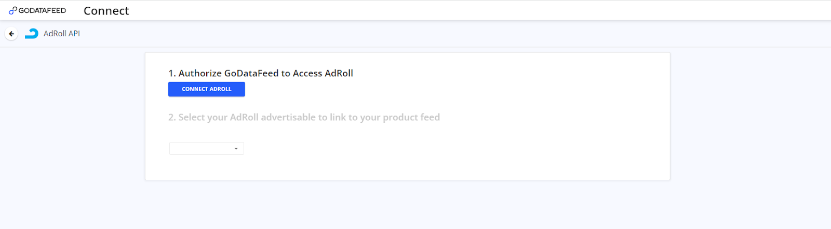Click the empty space in the breadcrumb bar
The image size is (831, 229).
point(415,34)
